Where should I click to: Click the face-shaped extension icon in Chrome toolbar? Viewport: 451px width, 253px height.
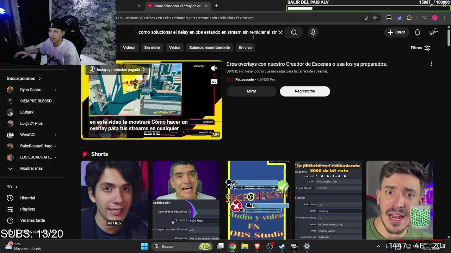389,18
